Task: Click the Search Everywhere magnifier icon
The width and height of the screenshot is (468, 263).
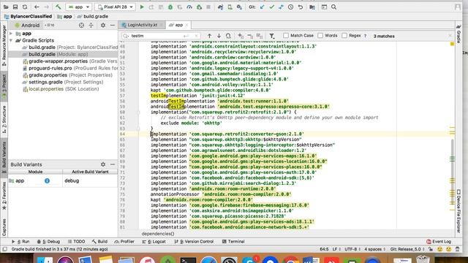Action: coord(333,7)
